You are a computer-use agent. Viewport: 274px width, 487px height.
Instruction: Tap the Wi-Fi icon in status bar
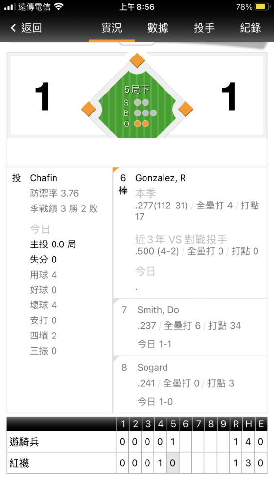coord(58,6)
